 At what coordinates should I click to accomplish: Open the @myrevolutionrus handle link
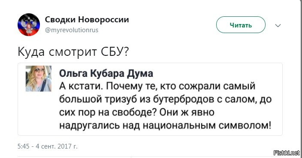(x=72, y=30)
